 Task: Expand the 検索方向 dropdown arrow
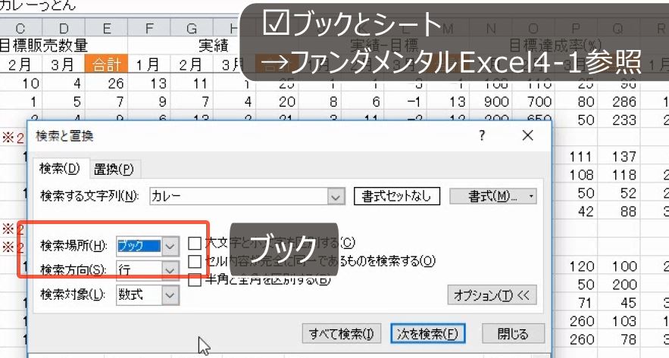point(170,270)
